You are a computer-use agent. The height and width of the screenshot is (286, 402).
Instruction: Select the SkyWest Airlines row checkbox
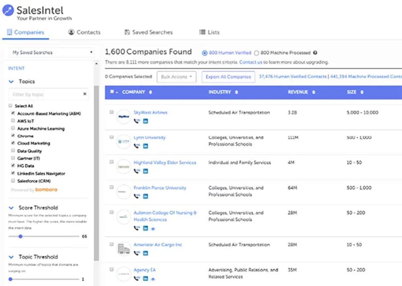(x=112, y=112)
